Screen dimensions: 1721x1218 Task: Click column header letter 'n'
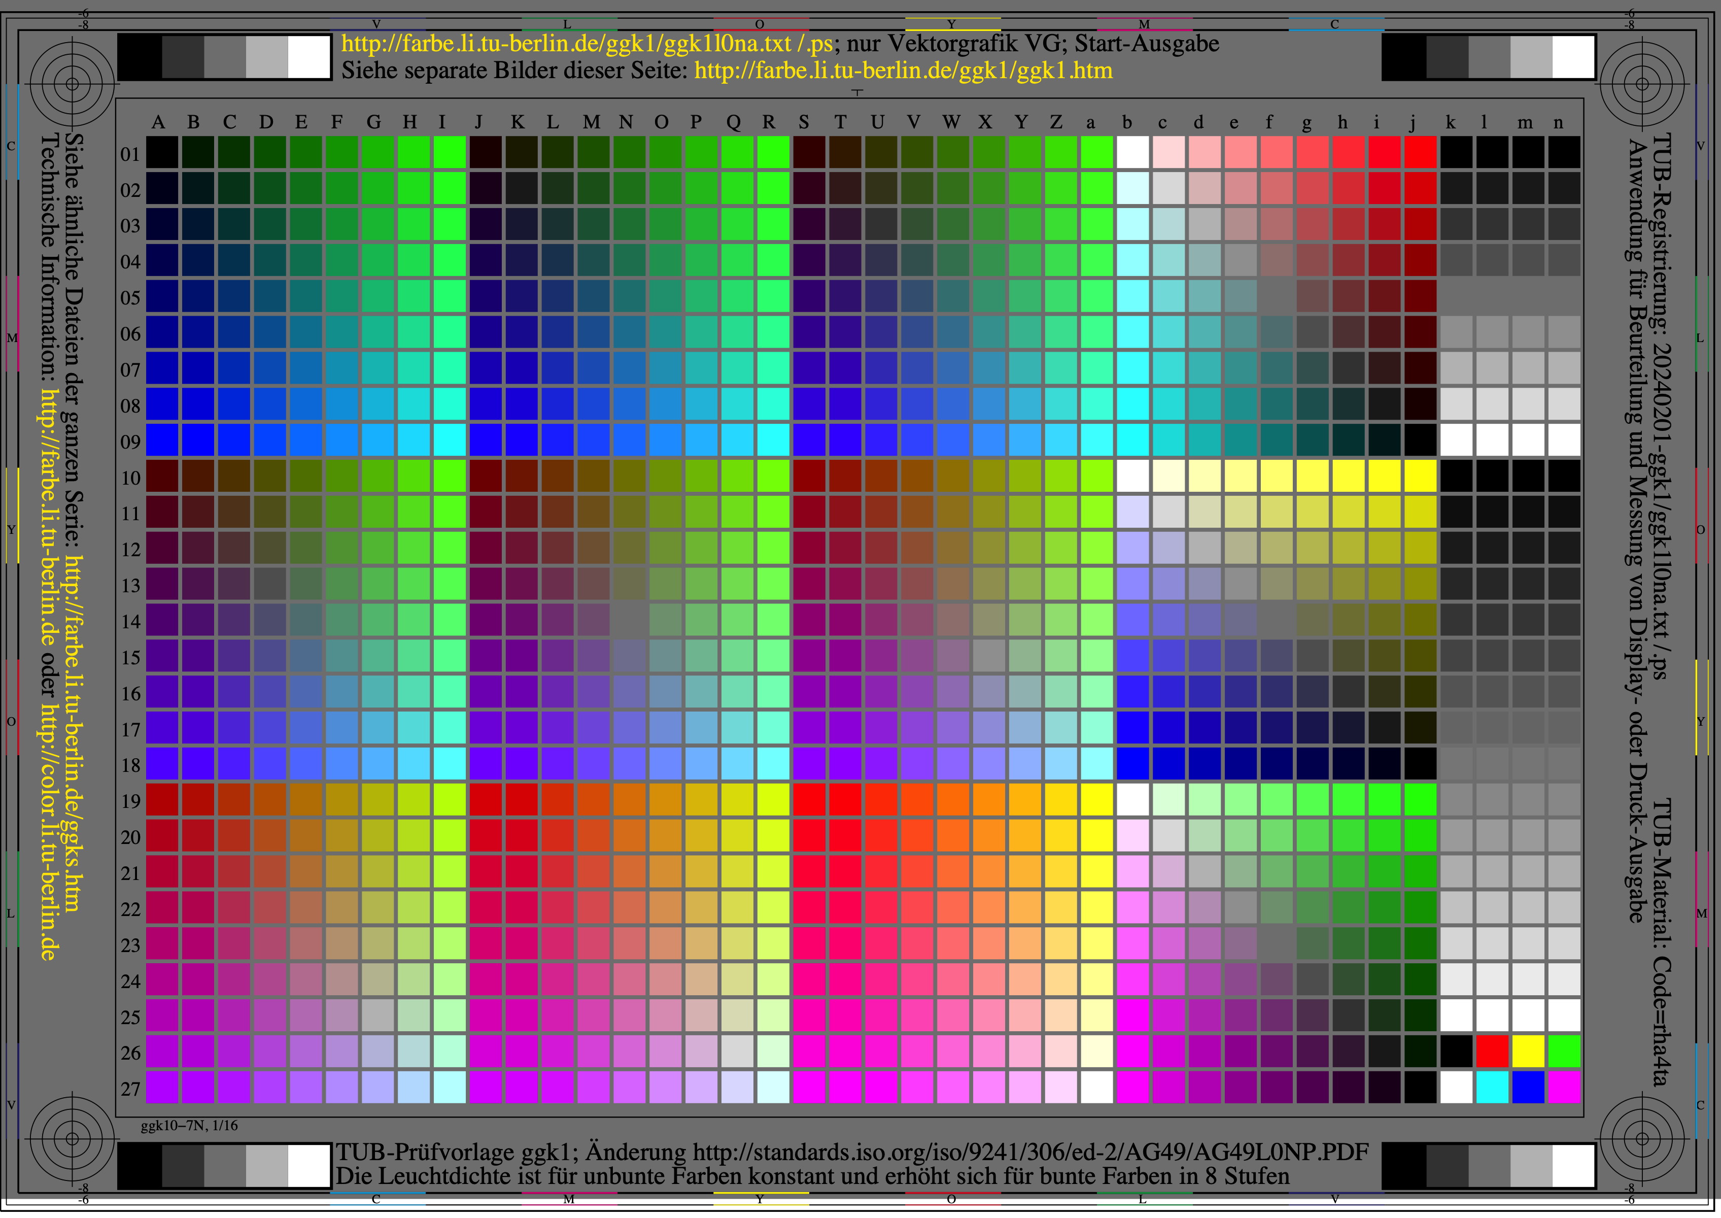coord(1558,123)
